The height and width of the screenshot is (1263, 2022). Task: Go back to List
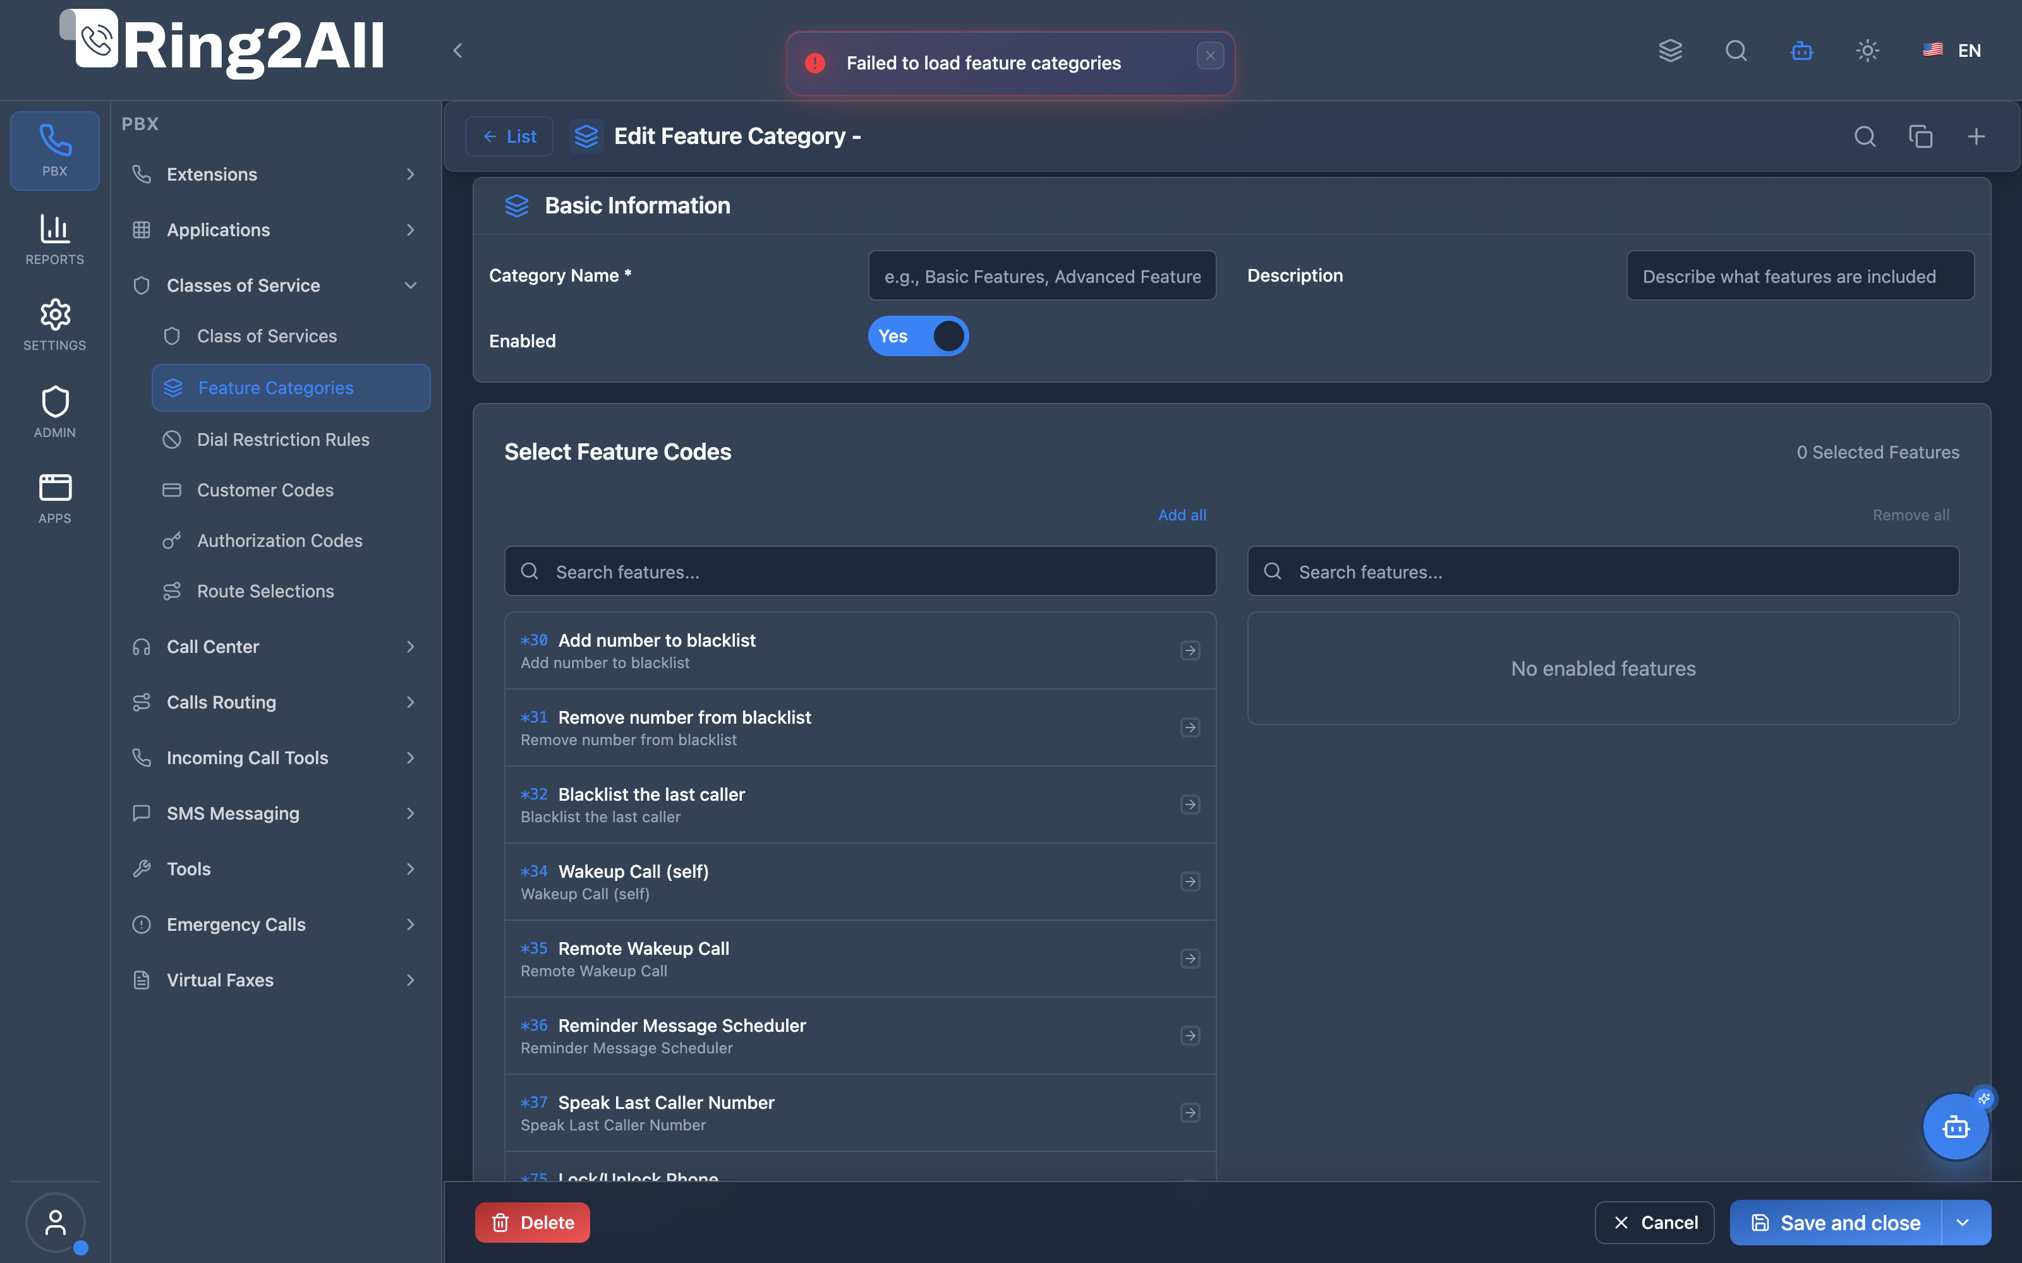(510, 136)
